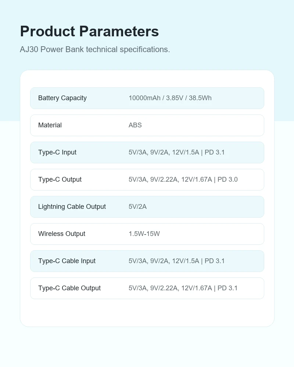
Task: Click the 'Type-C Cable Output' label
Action: (x=69, y=288)
